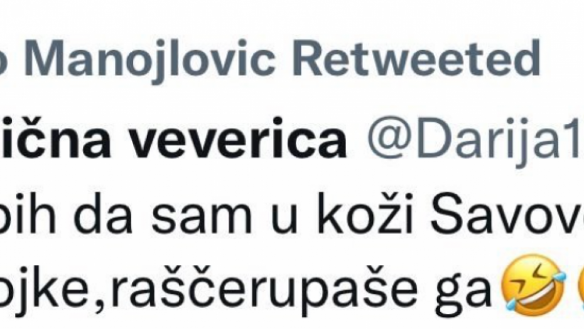
Task: Click the word 'Savov' in the tweet
Action: coord(507,214)
